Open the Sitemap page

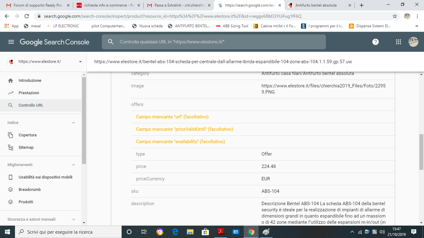tap(41, 148)
